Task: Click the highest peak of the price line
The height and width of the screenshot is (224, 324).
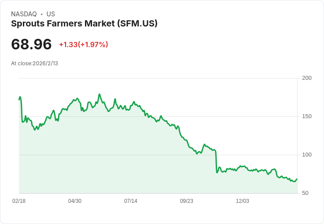Action: [99, 94]
